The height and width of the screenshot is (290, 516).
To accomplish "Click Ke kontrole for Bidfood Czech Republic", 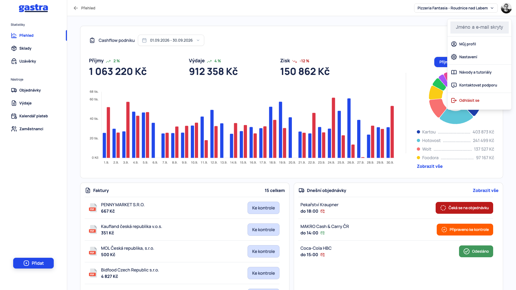I will [263, 273].
